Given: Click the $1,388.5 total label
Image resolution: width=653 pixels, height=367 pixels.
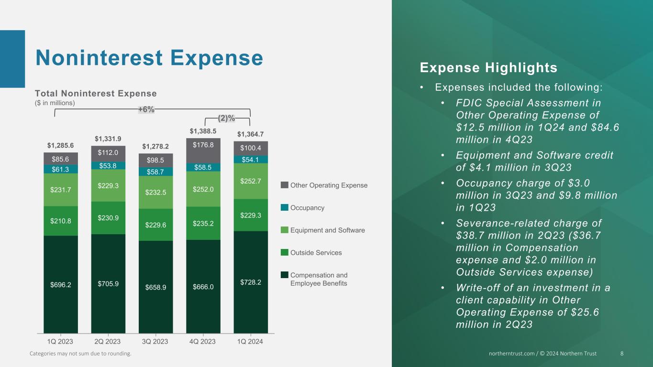Looking at the screenshot, I should (x=203, y=131).
